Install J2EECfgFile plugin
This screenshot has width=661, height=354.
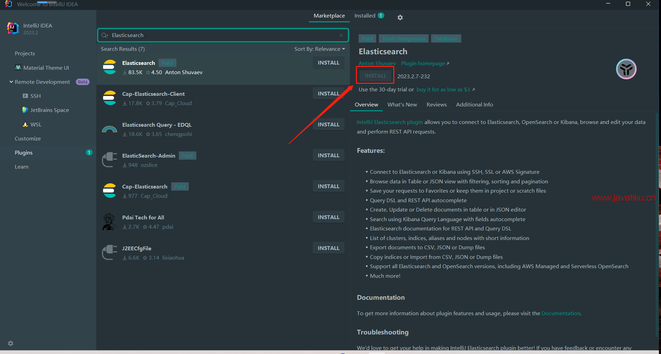tap(328, 248)
